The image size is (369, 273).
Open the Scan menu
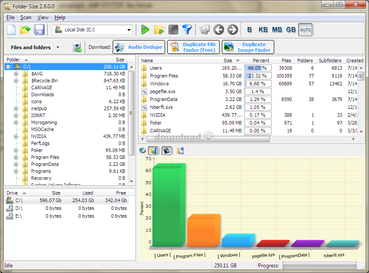point(26,17)
